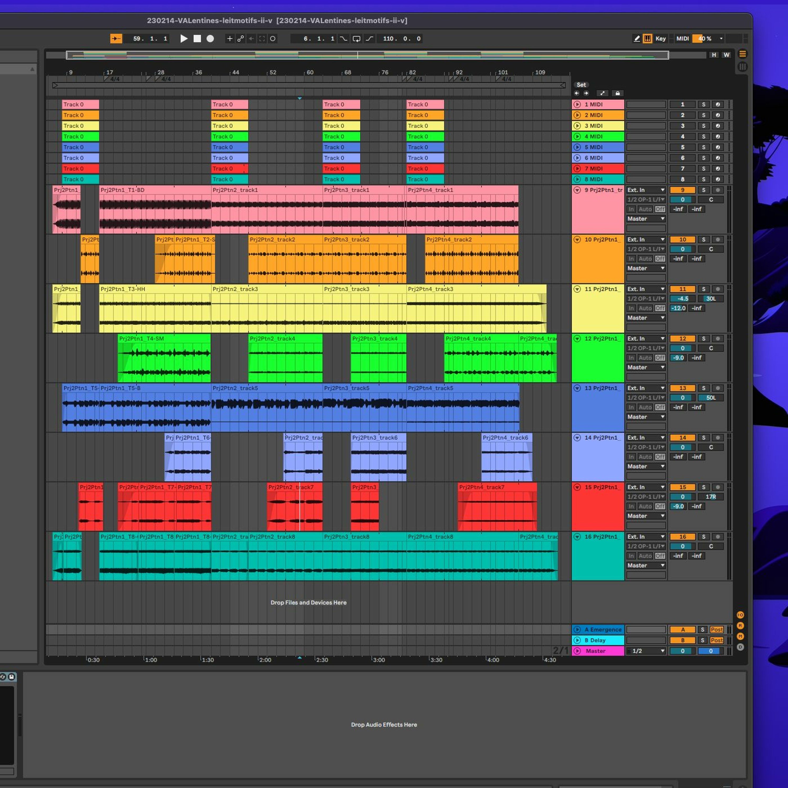Toggle the Punch-In switch icon
This screenshot has height=788, width=788.
pos(344,39)
